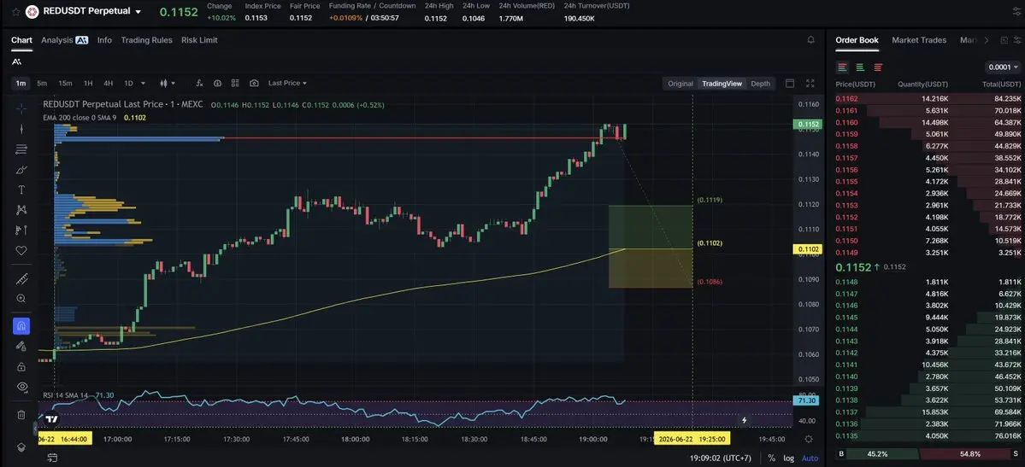Viewport: 1025px width, 467px height.
Task: Select the trend line drawing tool
Action: (21, 129)
